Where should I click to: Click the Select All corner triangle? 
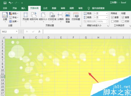coord(3,37)
